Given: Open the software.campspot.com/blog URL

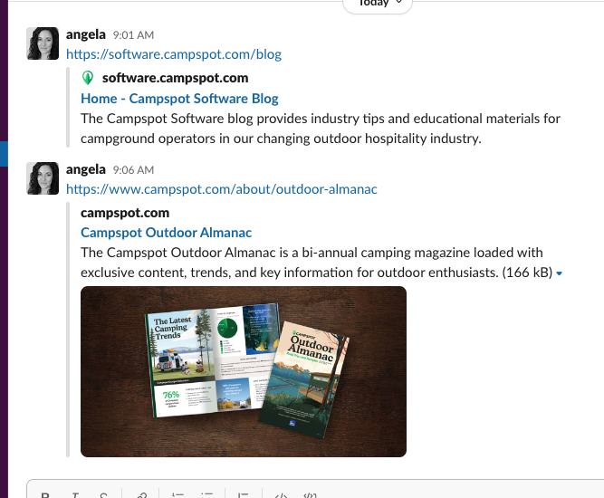Looking at the screenshot, I should click(x=174, y=54).
